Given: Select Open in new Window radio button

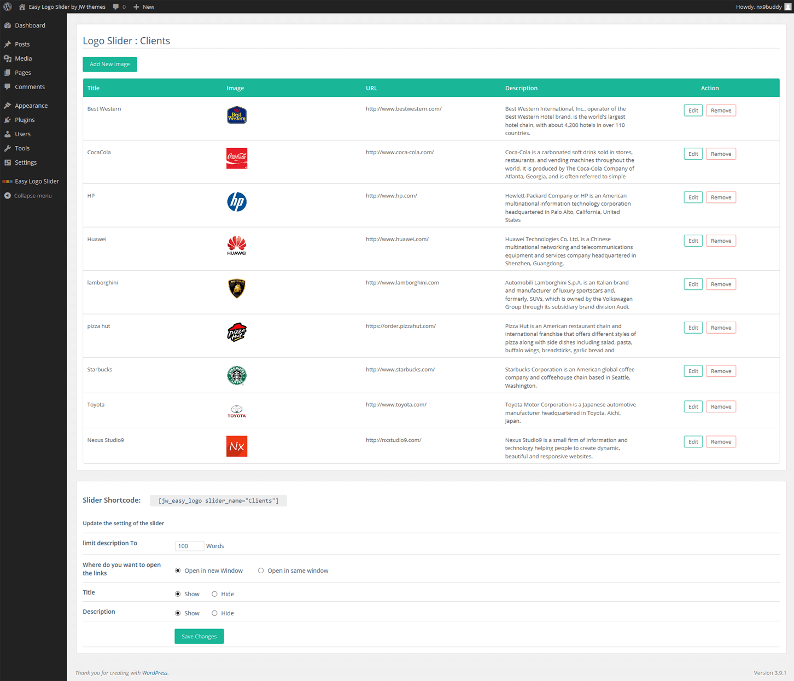Looking at the screenshot, I should pos(178,571).
